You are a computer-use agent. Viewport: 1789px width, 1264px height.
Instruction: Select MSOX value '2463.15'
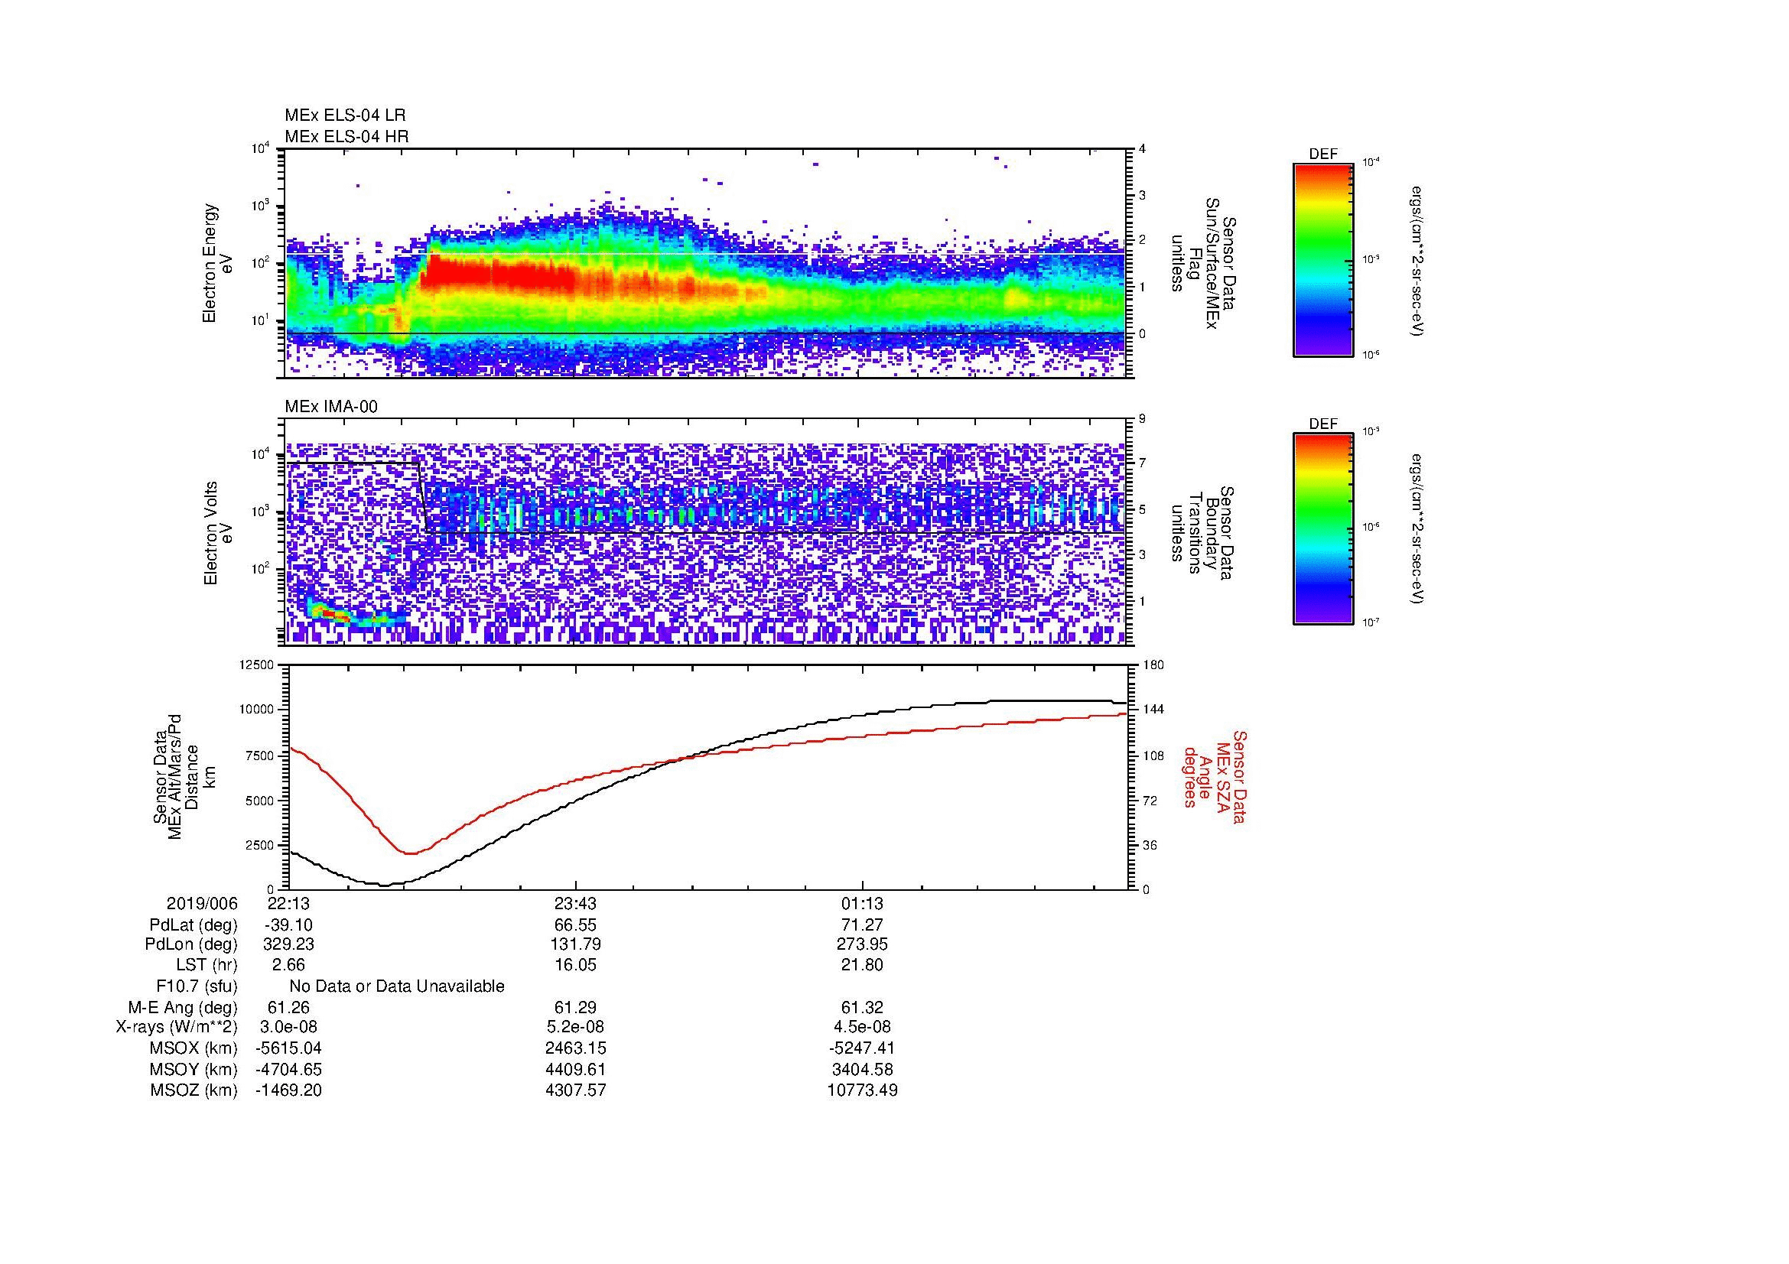pyautogui.click(x=576, y=1048)
